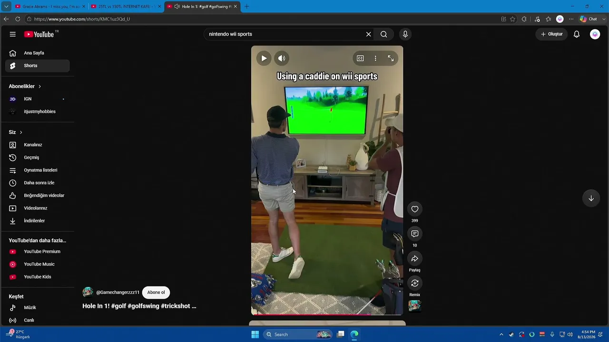This screenshot has width=609, height=342.
Task: Open the Favorites list icon
Action: [549, 19]
